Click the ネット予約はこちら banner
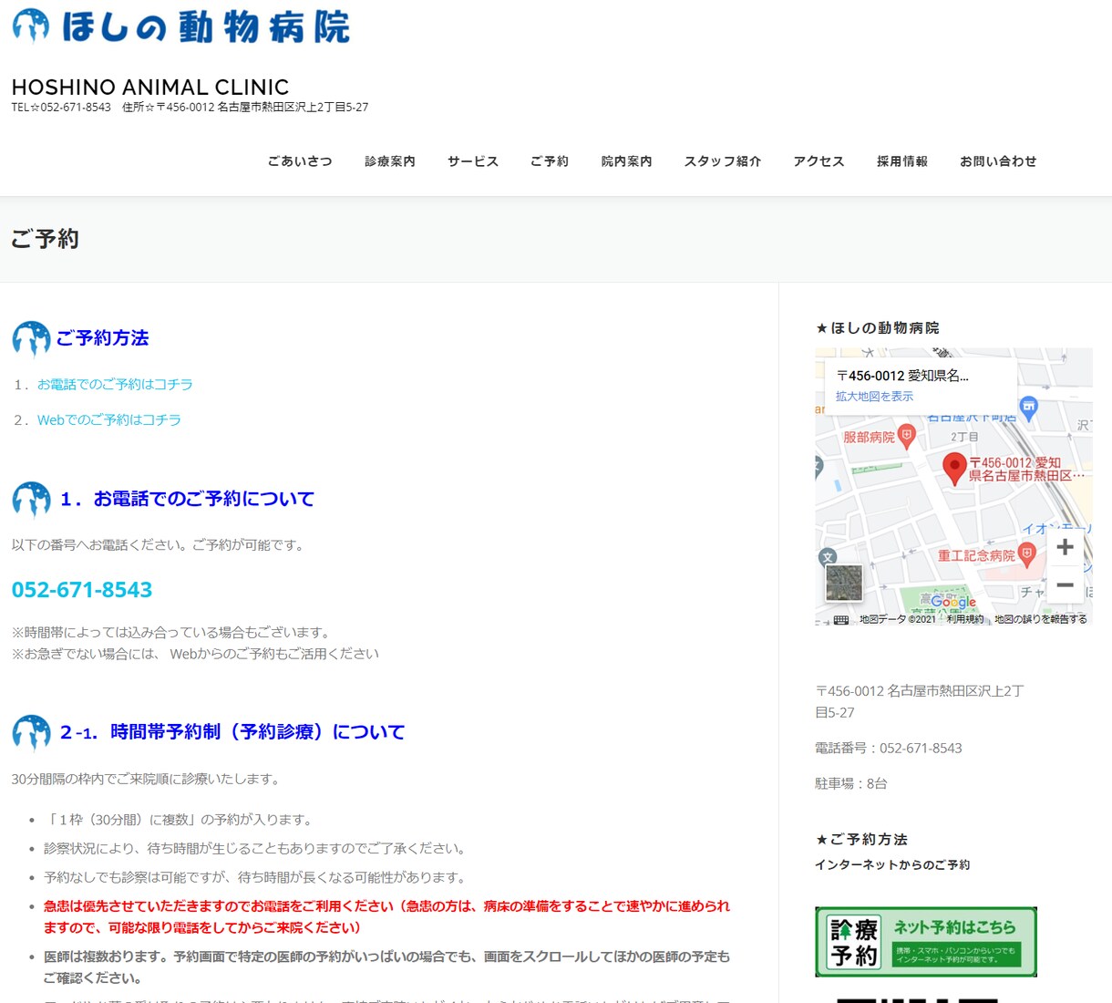This screenshot has width=1112, height=1003. 926,942
